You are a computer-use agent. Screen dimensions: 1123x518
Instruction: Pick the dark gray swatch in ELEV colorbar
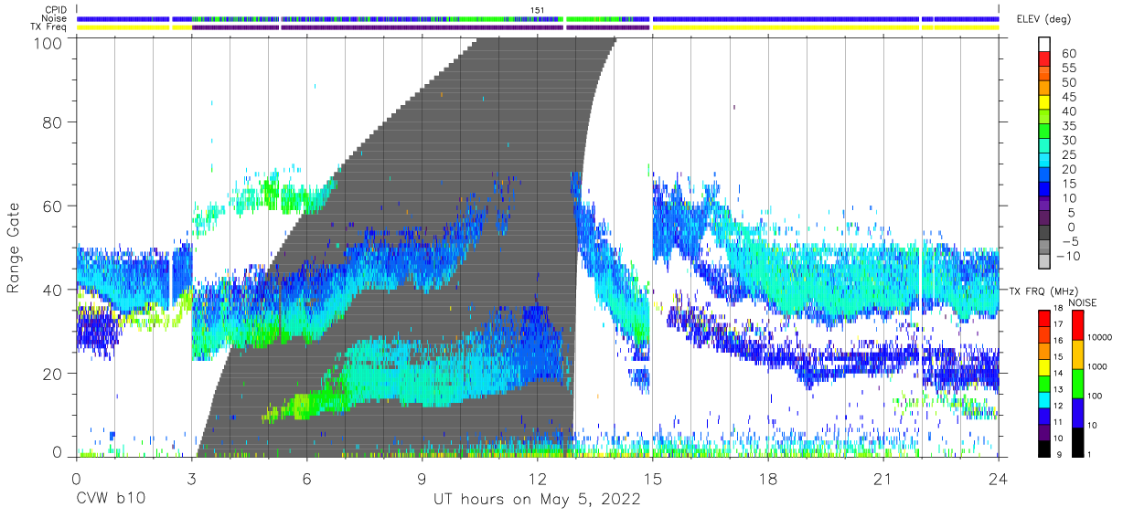click(x=1043, y=234)
